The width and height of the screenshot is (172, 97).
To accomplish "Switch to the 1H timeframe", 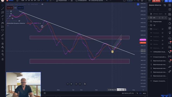I will (26, 1).
